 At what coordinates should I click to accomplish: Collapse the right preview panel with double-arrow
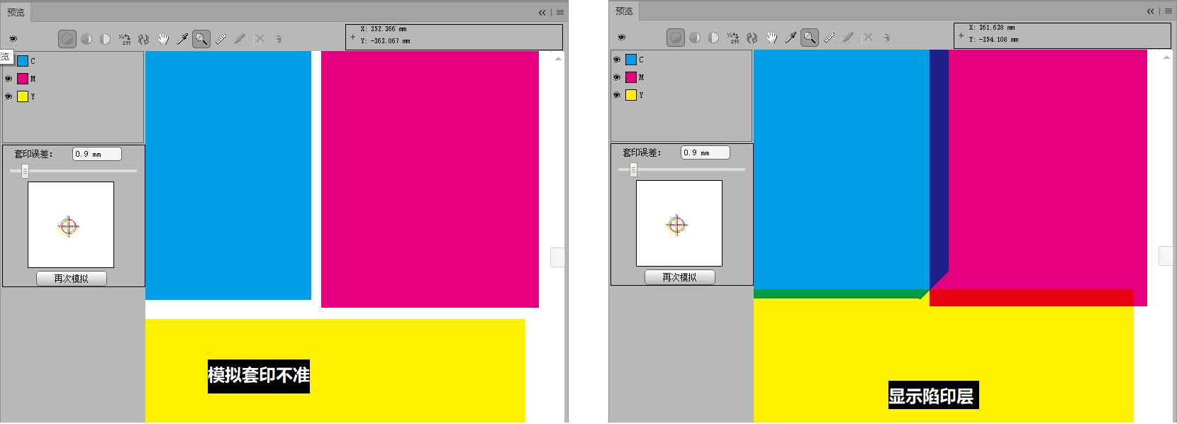(x=1151, y=11)
